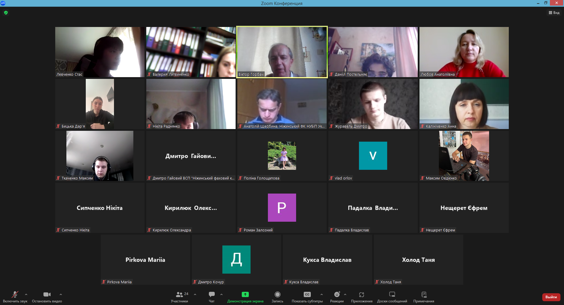Open the Apps (Приложения) icon
The image size is (564, 305).
coord(362,294)
